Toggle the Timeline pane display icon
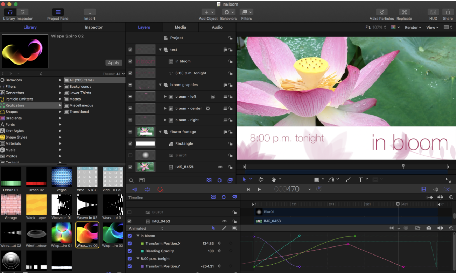Screen dimensions: 457x273 point(424,189)
